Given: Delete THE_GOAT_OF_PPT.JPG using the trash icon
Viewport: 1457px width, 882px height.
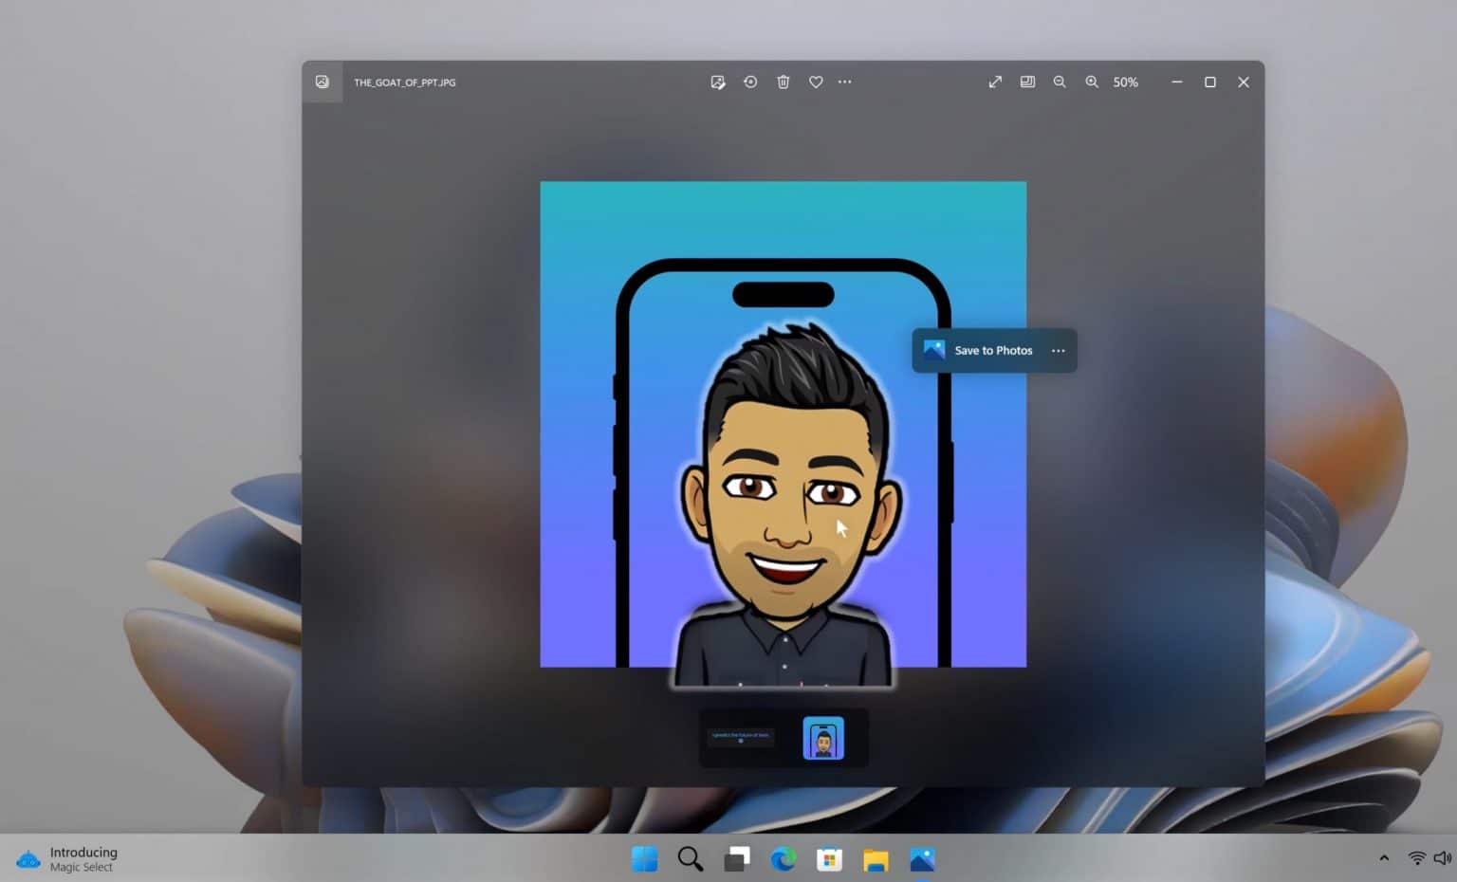Looking at the screenshot, I should click(x=783, y=82).
